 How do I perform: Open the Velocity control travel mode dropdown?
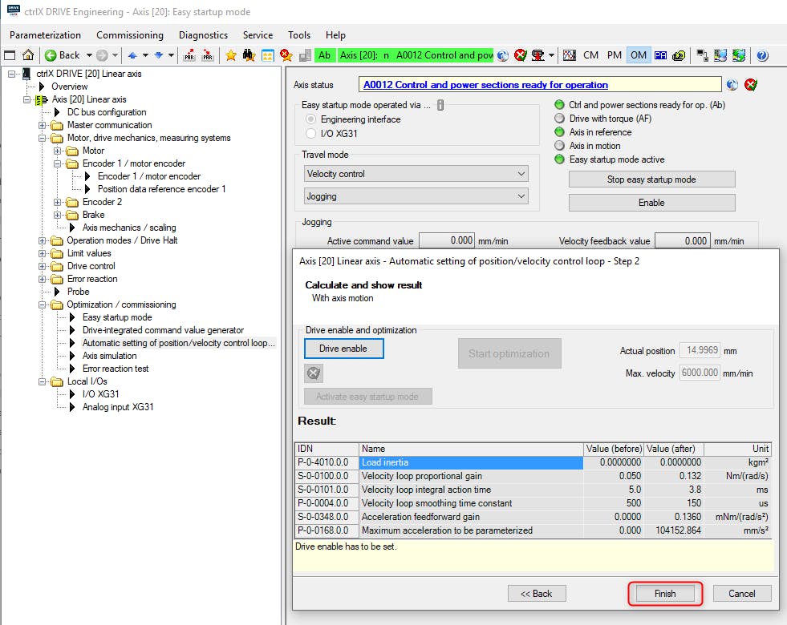416,174
